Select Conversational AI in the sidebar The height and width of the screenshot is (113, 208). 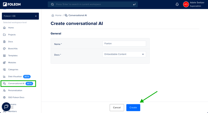(x=16, y=83)
